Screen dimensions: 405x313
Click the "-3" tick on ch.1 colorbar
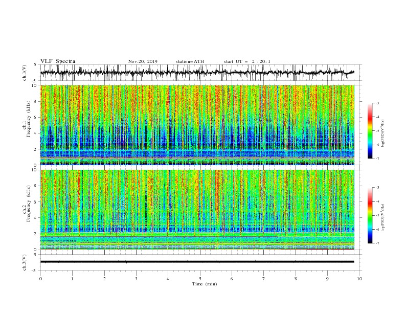[377, 103]
